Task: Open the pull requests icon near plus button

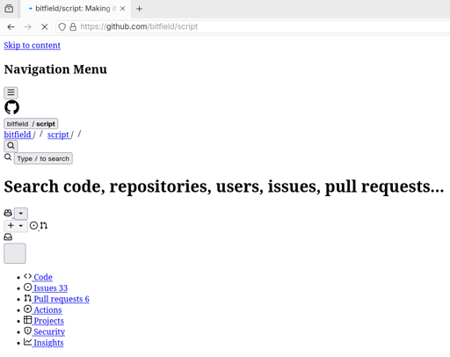Action: pos(44,225)
